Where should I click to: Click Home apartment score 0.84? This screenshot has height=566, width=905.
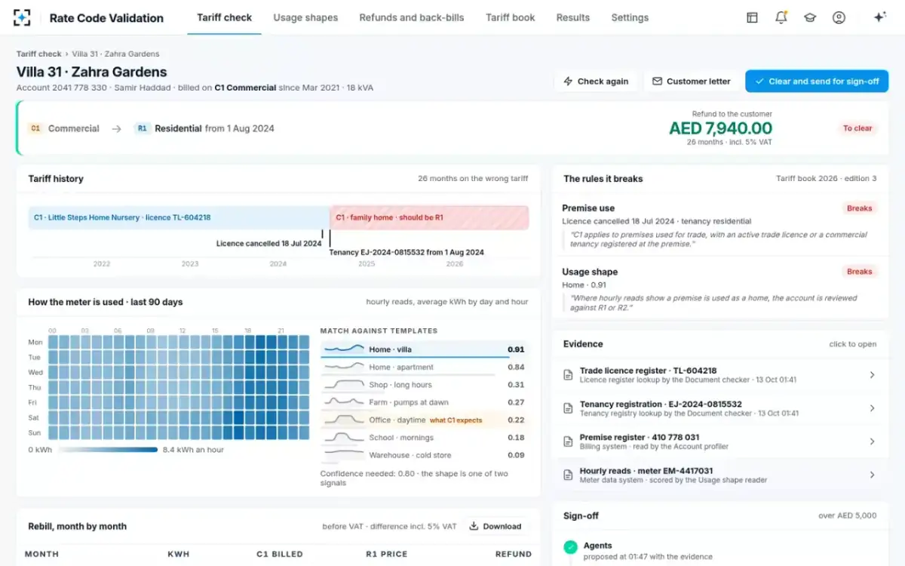[516, 368]
